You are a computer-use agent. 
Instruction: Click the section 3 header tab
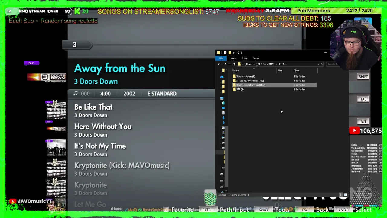77,45
